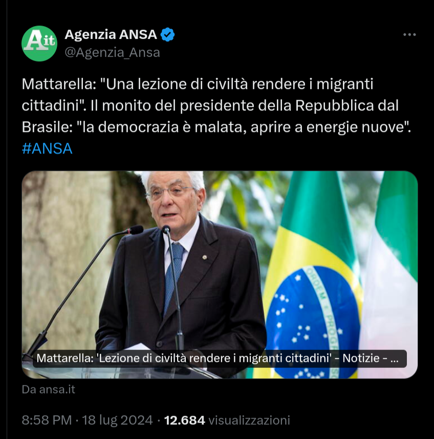Click the 8:58 PM timestamp
This screenshot has width=434, height=439.
click(x=47, y=420)
